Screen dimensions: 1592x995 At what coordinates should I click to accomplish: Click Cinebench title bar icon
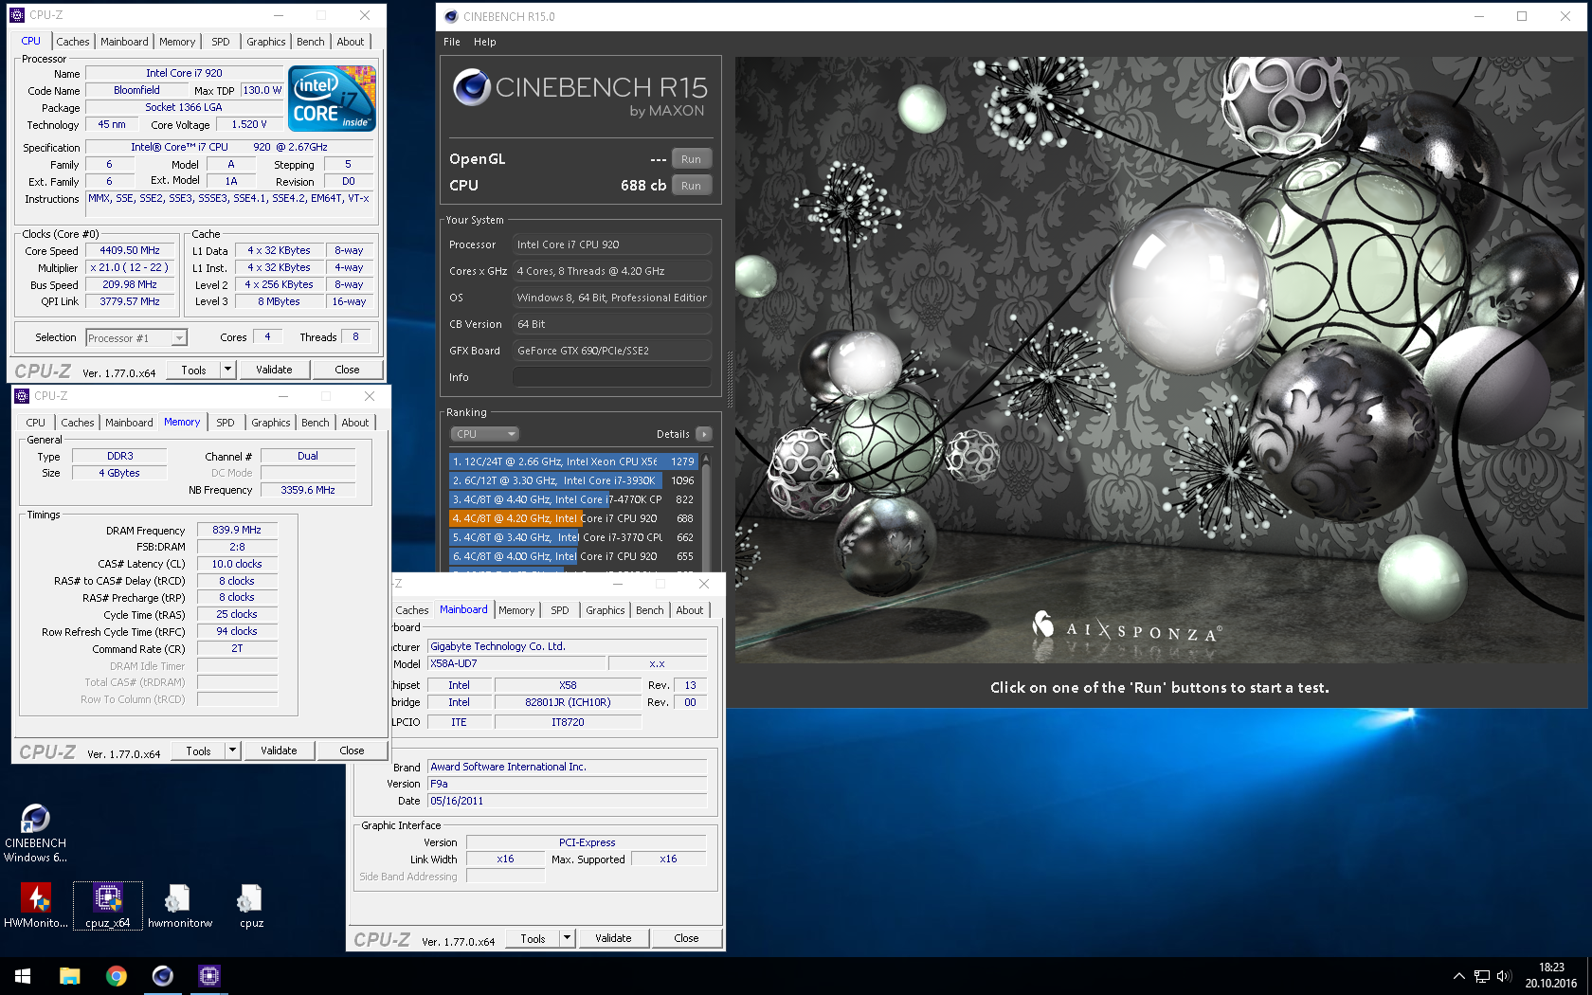click(451, 16)
